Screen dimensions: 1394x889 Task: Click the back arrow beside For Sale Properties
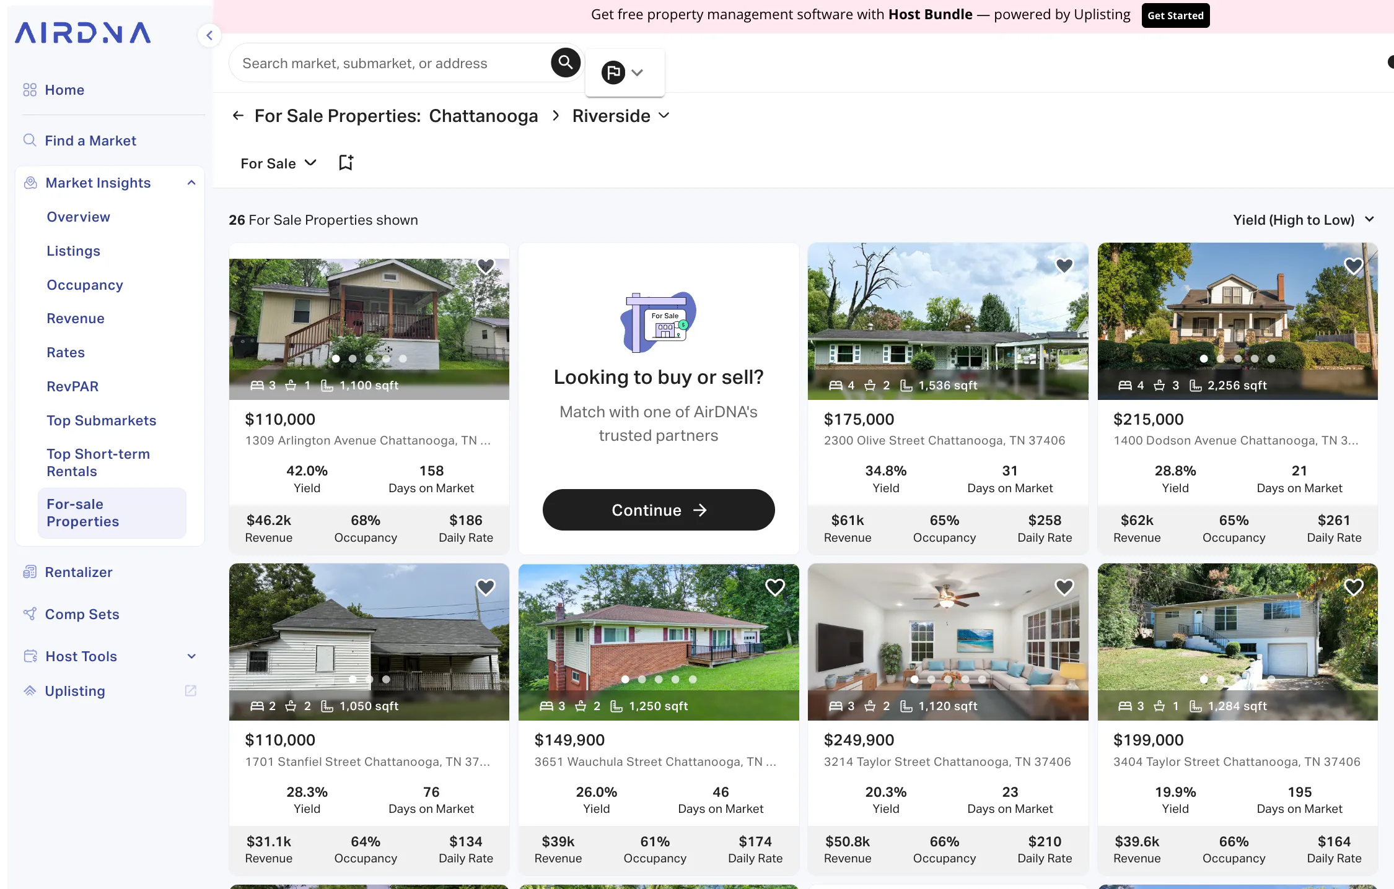click(238, 116)
